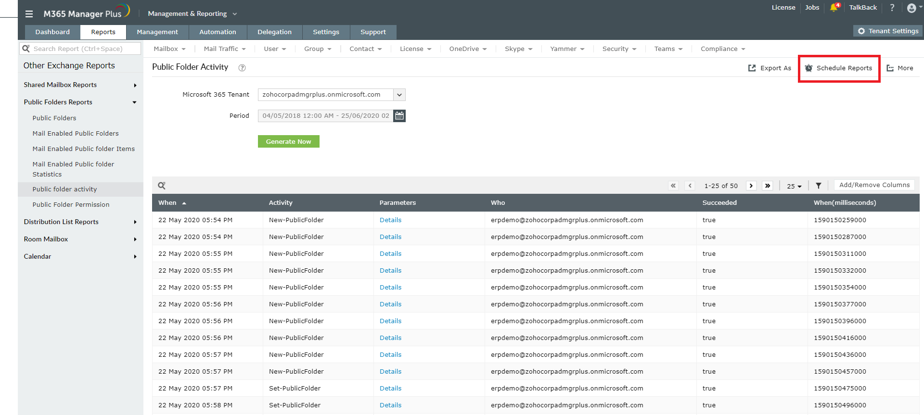The height and width of the screenshot is (415, 924).
Task: Switch to the Delegation tab
Action: [274, 32]
